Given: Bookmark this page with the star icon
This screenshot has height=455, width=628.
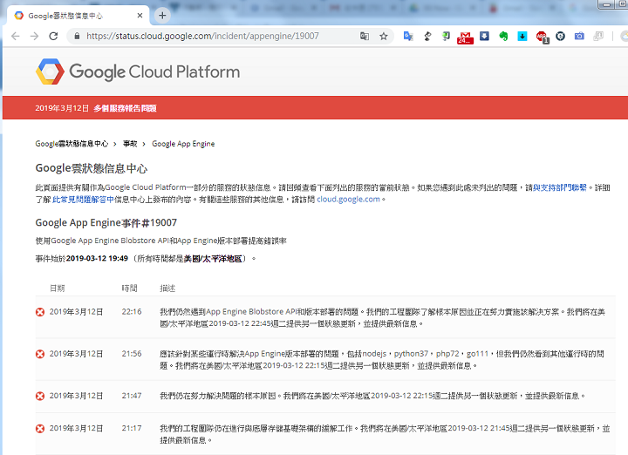Looking at the screenshot, I should (384, 37).
